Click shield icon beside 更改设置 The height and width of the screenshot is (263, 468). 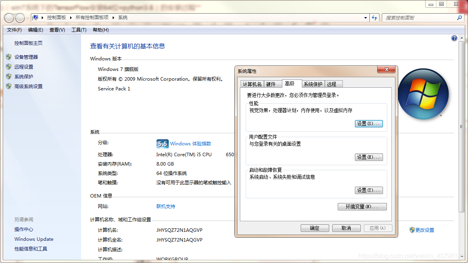[412, 230]
